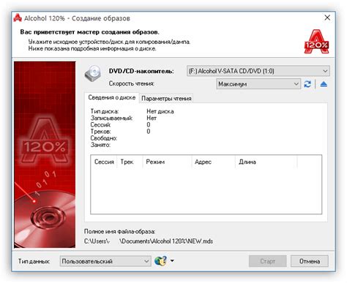Click the Режим column header
347x283 pixels.
pos(167,162)
